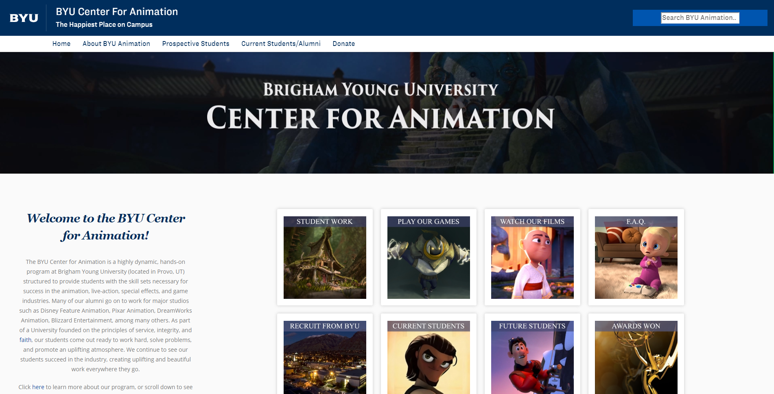Go to the Home menu item
This screenshot has width=774, height=394.
tap(61, 44)
